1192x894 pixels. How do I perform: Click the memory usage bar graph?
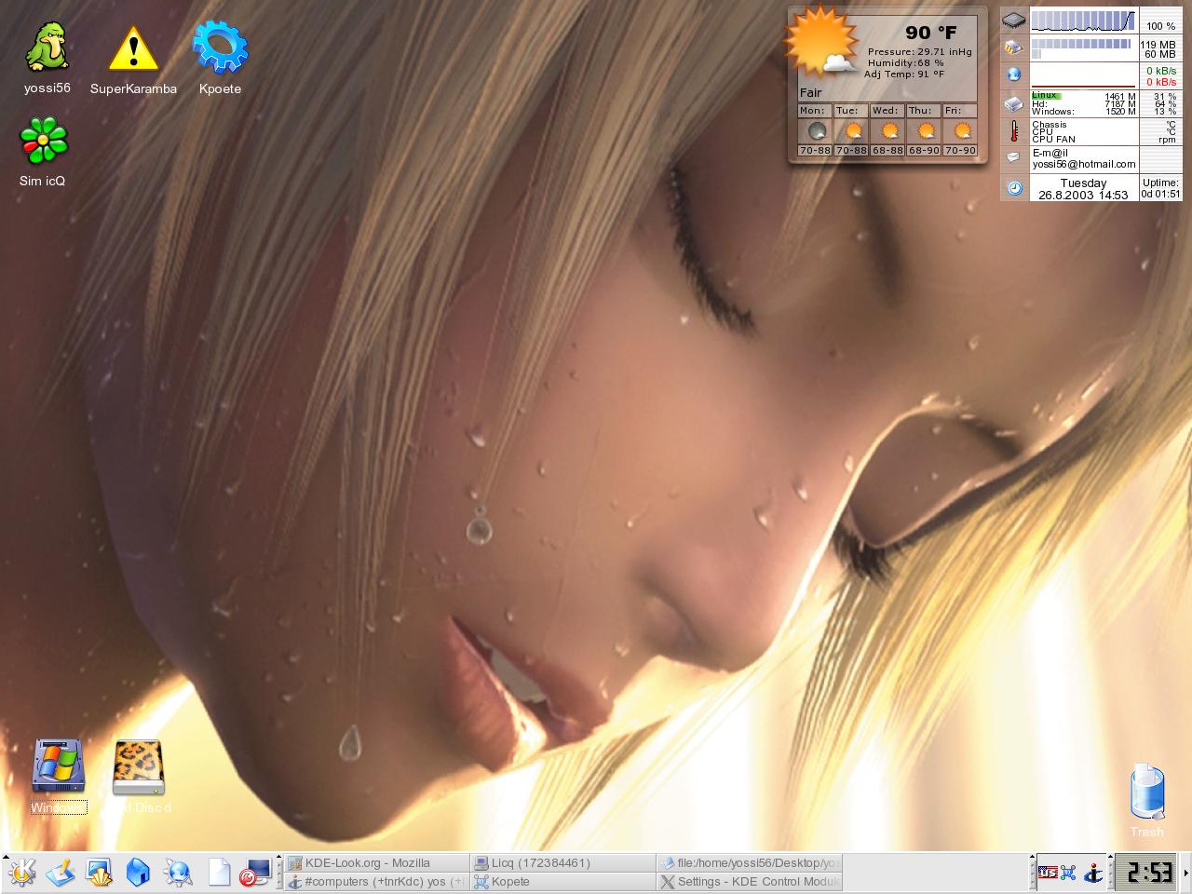[1083, 48]
